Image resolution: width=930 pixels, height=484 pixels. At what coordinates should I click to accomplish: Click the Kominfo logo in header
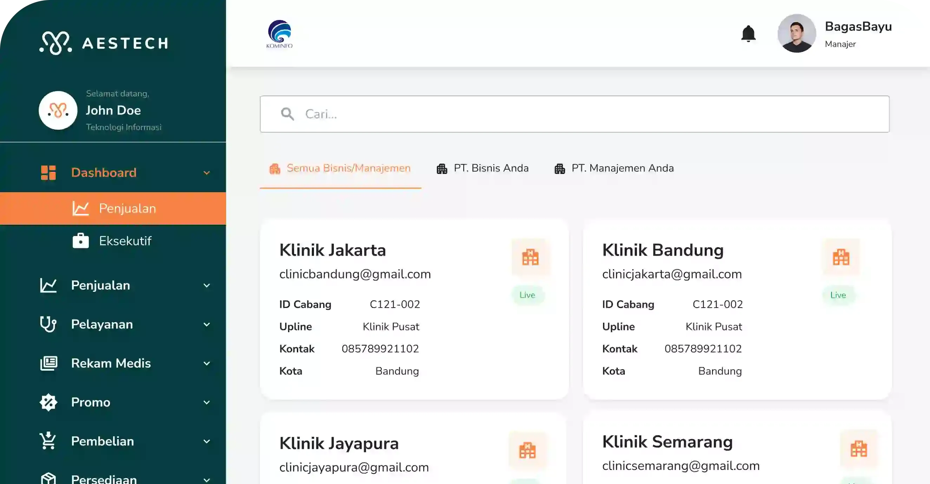(280, 34)
